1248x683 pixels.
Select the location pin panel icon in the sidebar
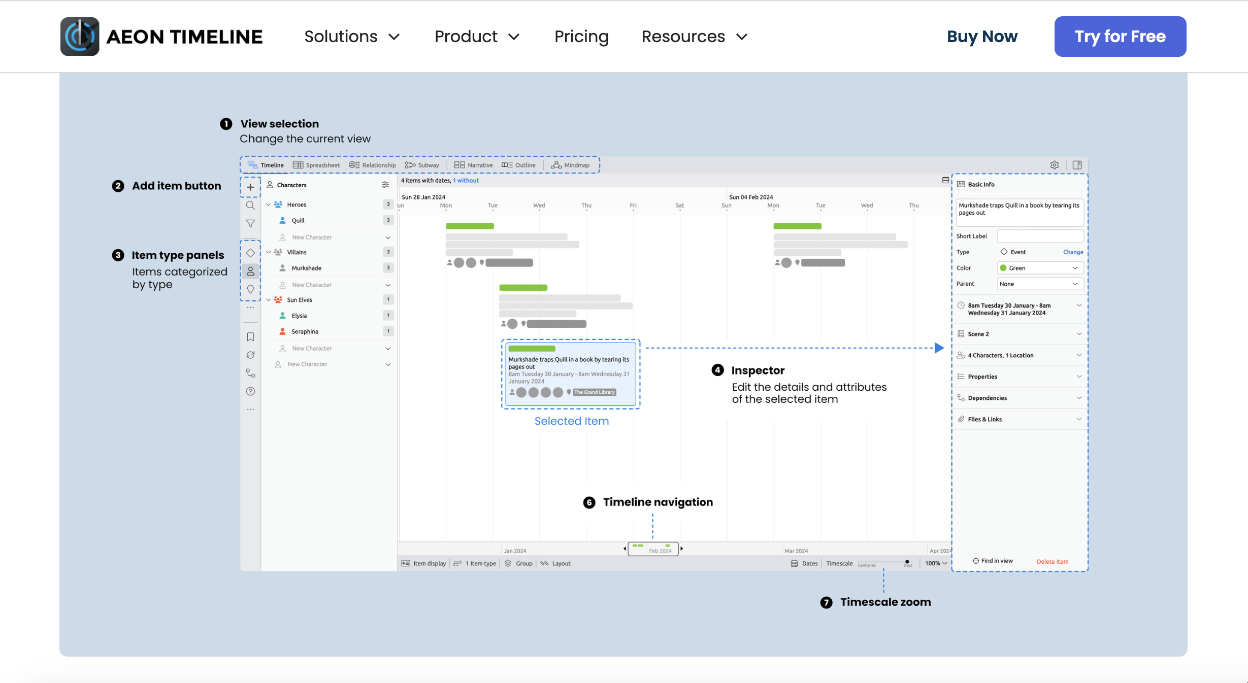coord(250,289)
